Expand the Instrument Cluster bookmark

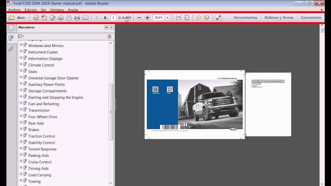pos(21,51)
